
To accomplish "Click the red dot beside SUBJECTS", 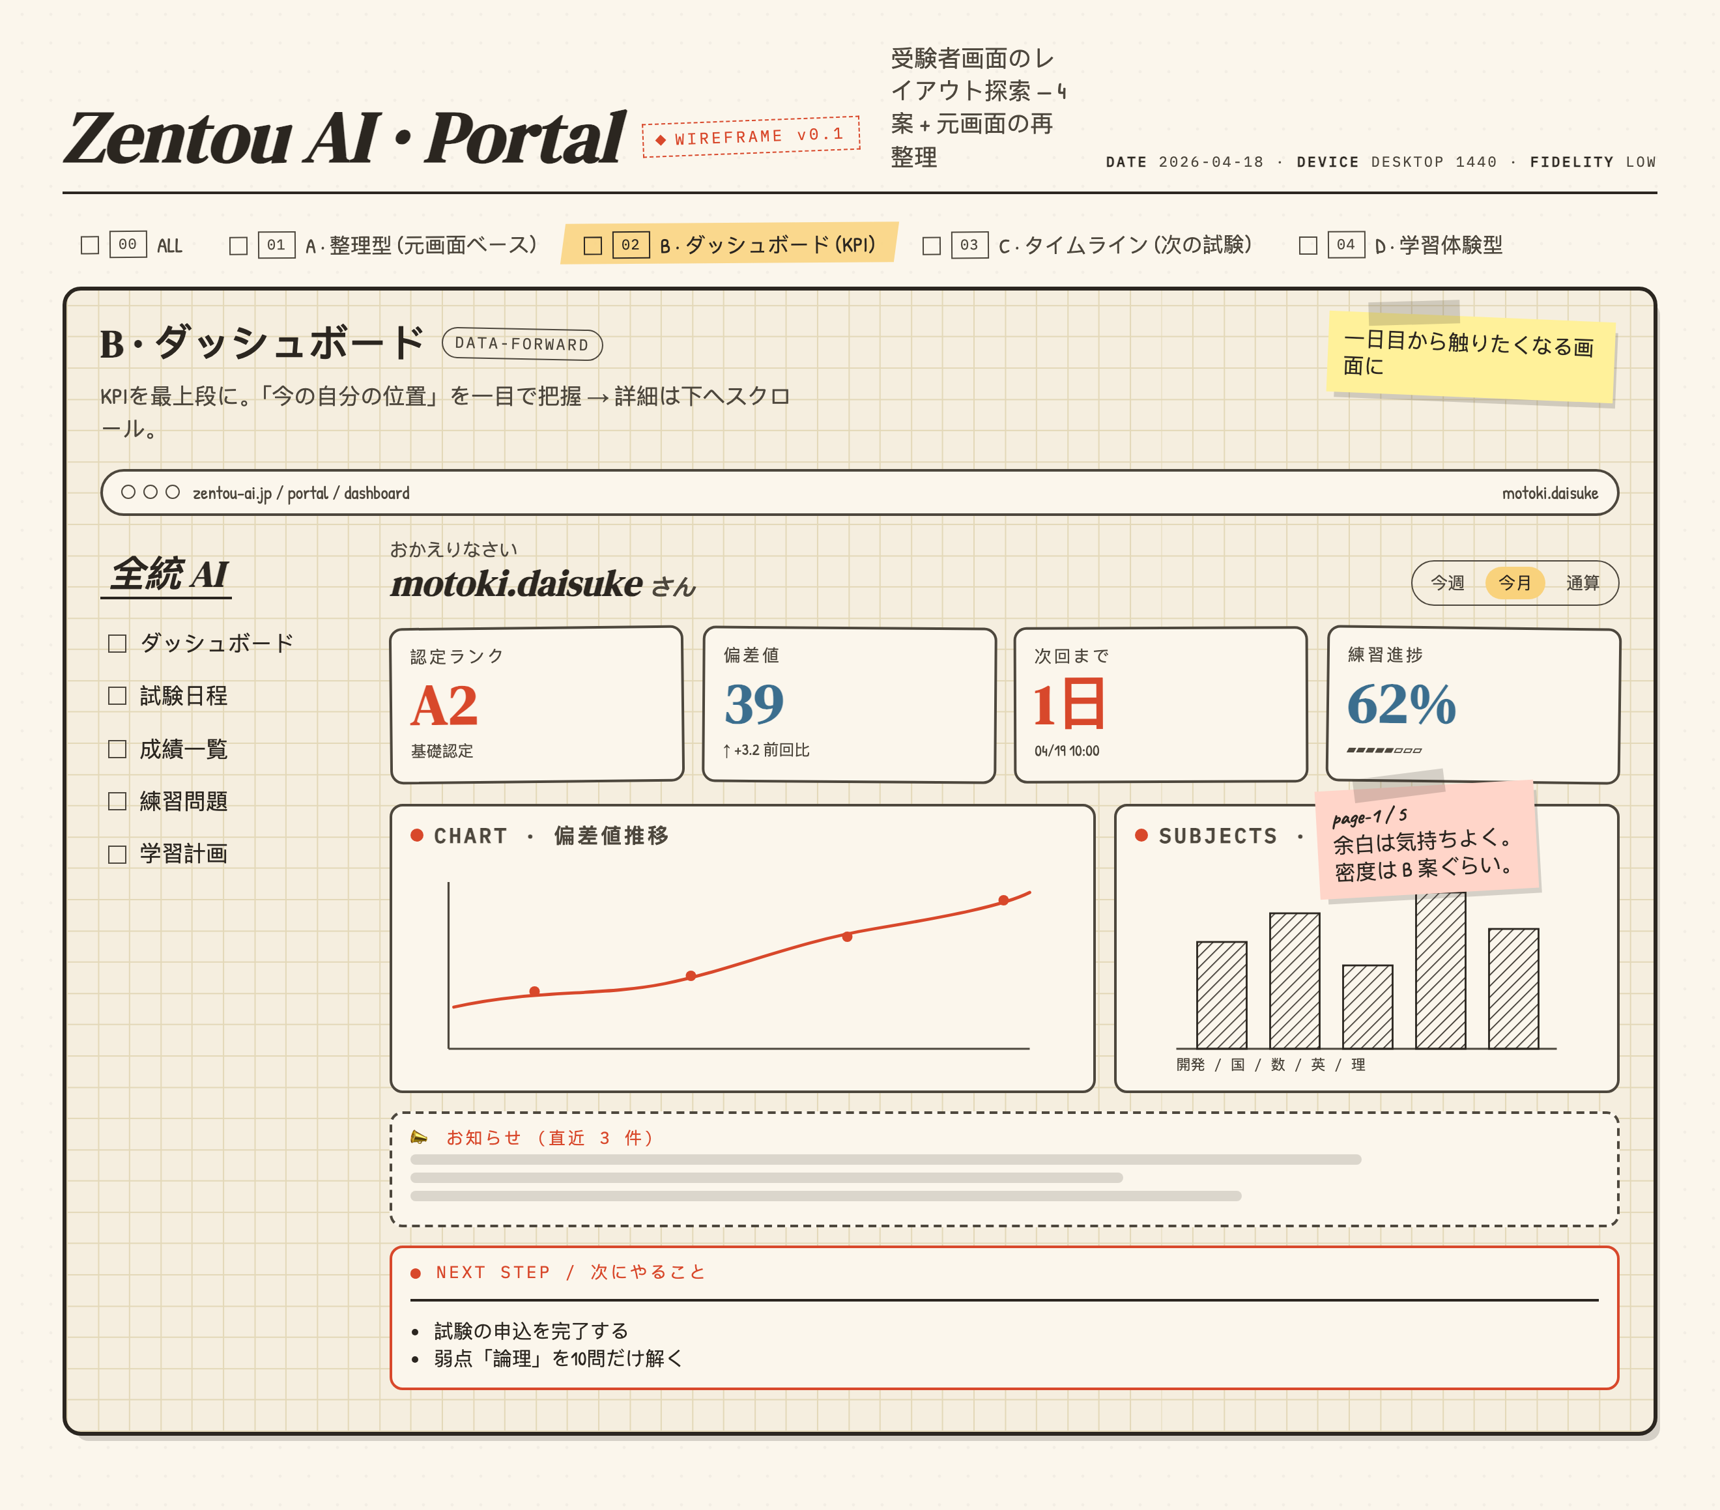I will (1141, 835).
